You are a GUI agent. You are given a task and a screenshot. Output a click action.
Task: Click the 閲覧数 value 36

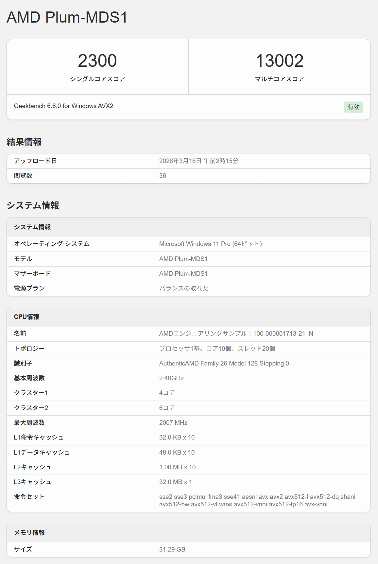pos(163,176)
